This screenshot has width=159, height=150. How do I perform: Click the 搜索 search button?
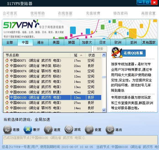[100, 49]
